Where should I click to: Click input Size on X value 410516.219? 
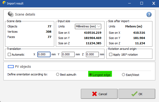93,33
